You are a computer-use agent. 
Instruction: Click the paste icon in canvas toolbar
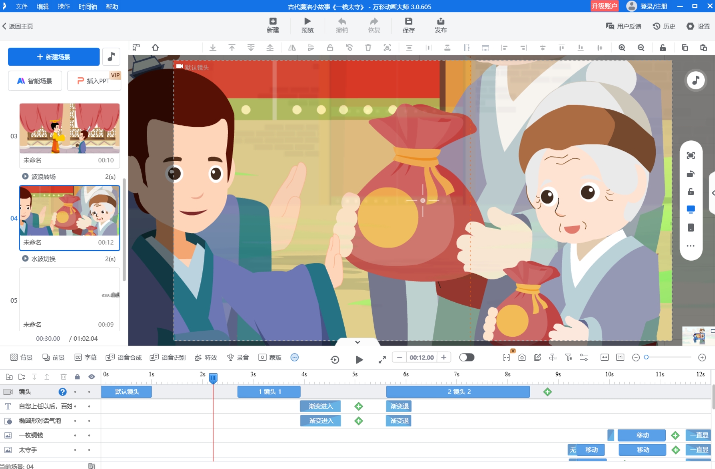(703, 48)
